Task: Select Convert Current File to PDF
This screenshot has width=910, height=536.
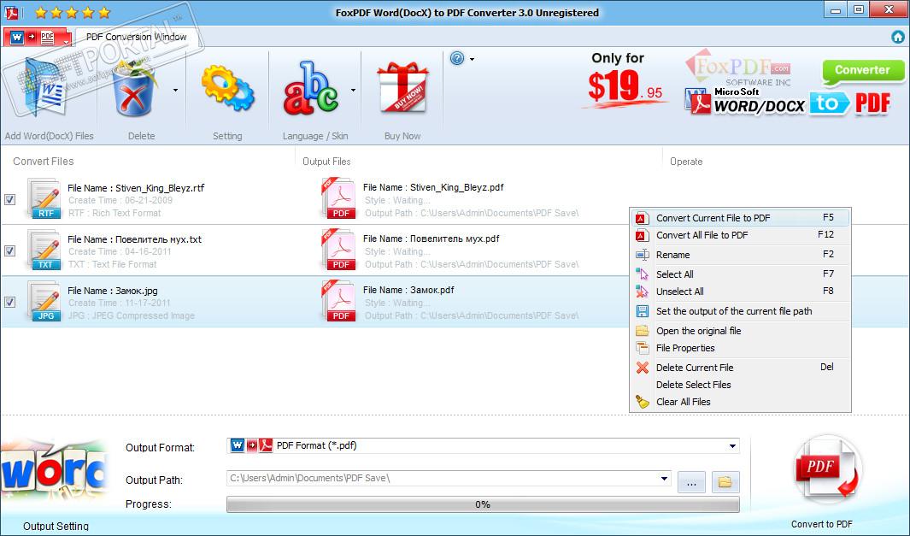Action: pyautogui.click(x=740, y=218)
